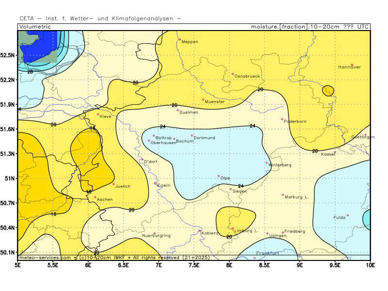Click the 52.2N latitude axis label
The height and width of the screenshot is (291, 388).
(x=7, y=80)
